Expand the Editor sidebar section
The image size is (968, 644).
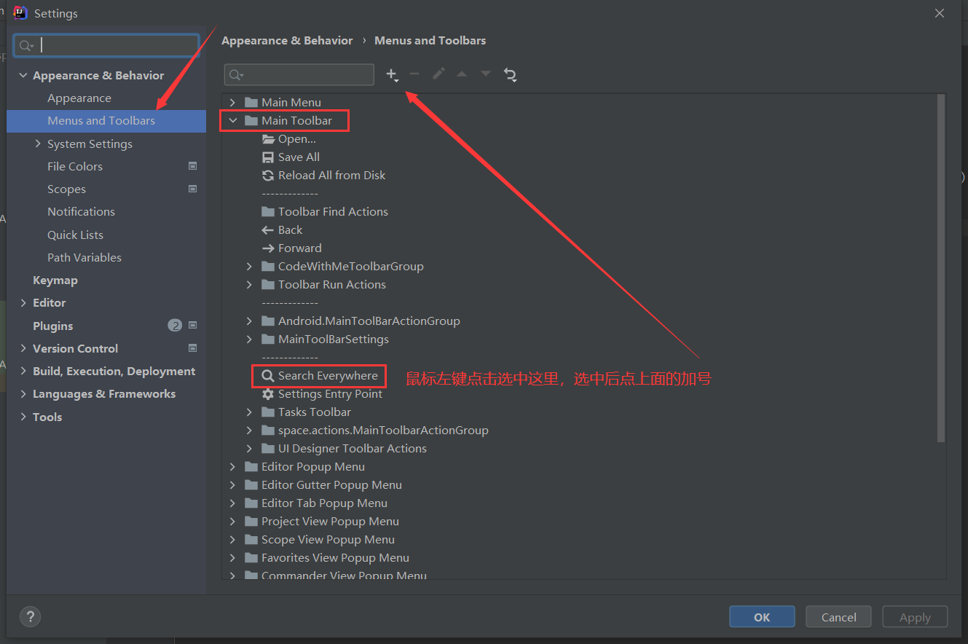coord(23,302)
